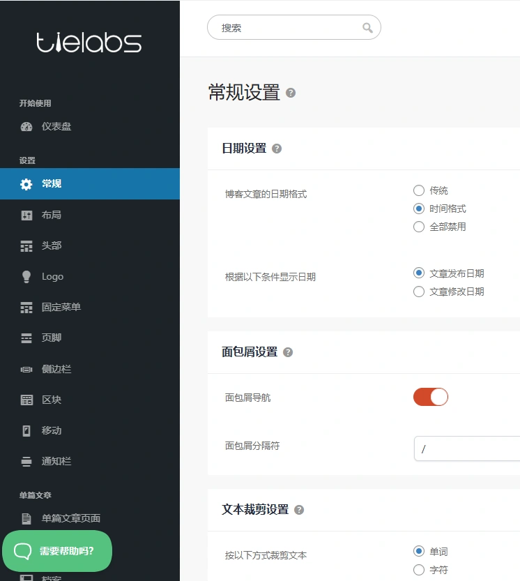Click the 搜索 search input field
The height and width of the screenshot is (581, 520).
tap(294, 28)
